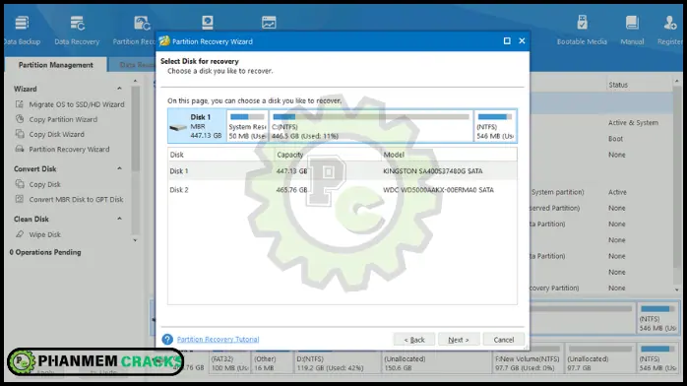Image resolution: width=687 pixels, height=386 pixels.
Task: Open the space analyzer toolbar icon
Action: coord(269,23)
